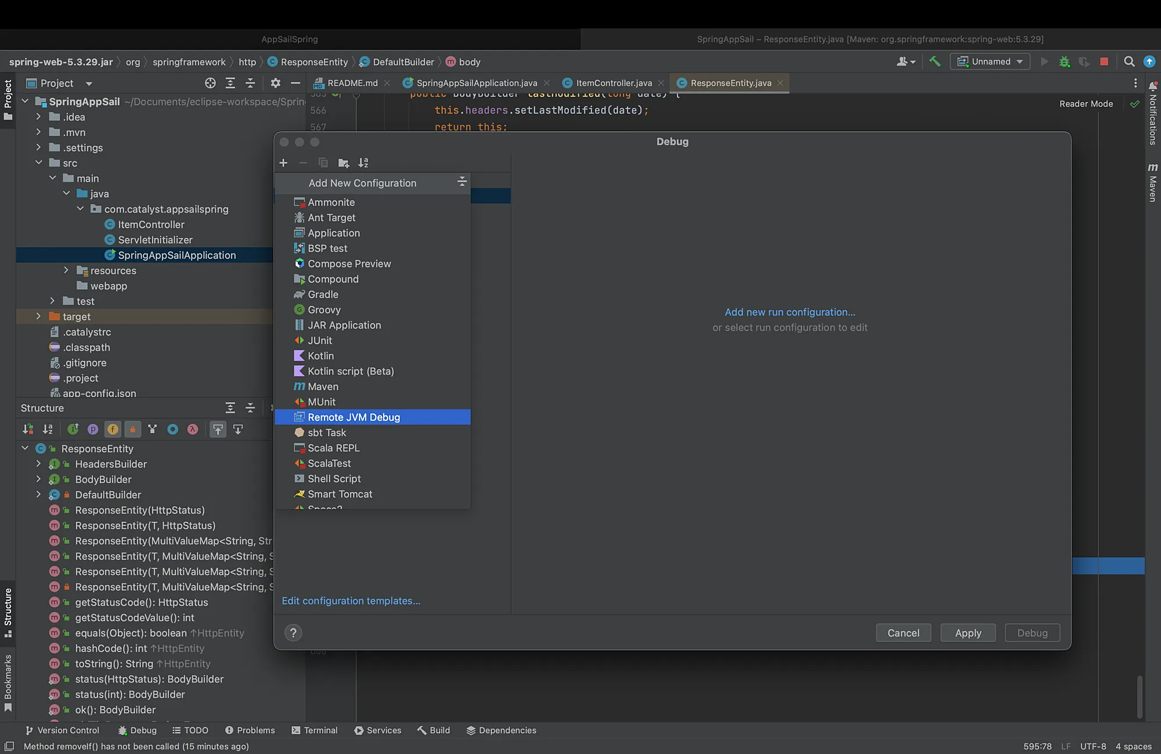Viewport: 1161px width, 754px height.
Task: Open the Terminal tool window
Action: (315, 730)
